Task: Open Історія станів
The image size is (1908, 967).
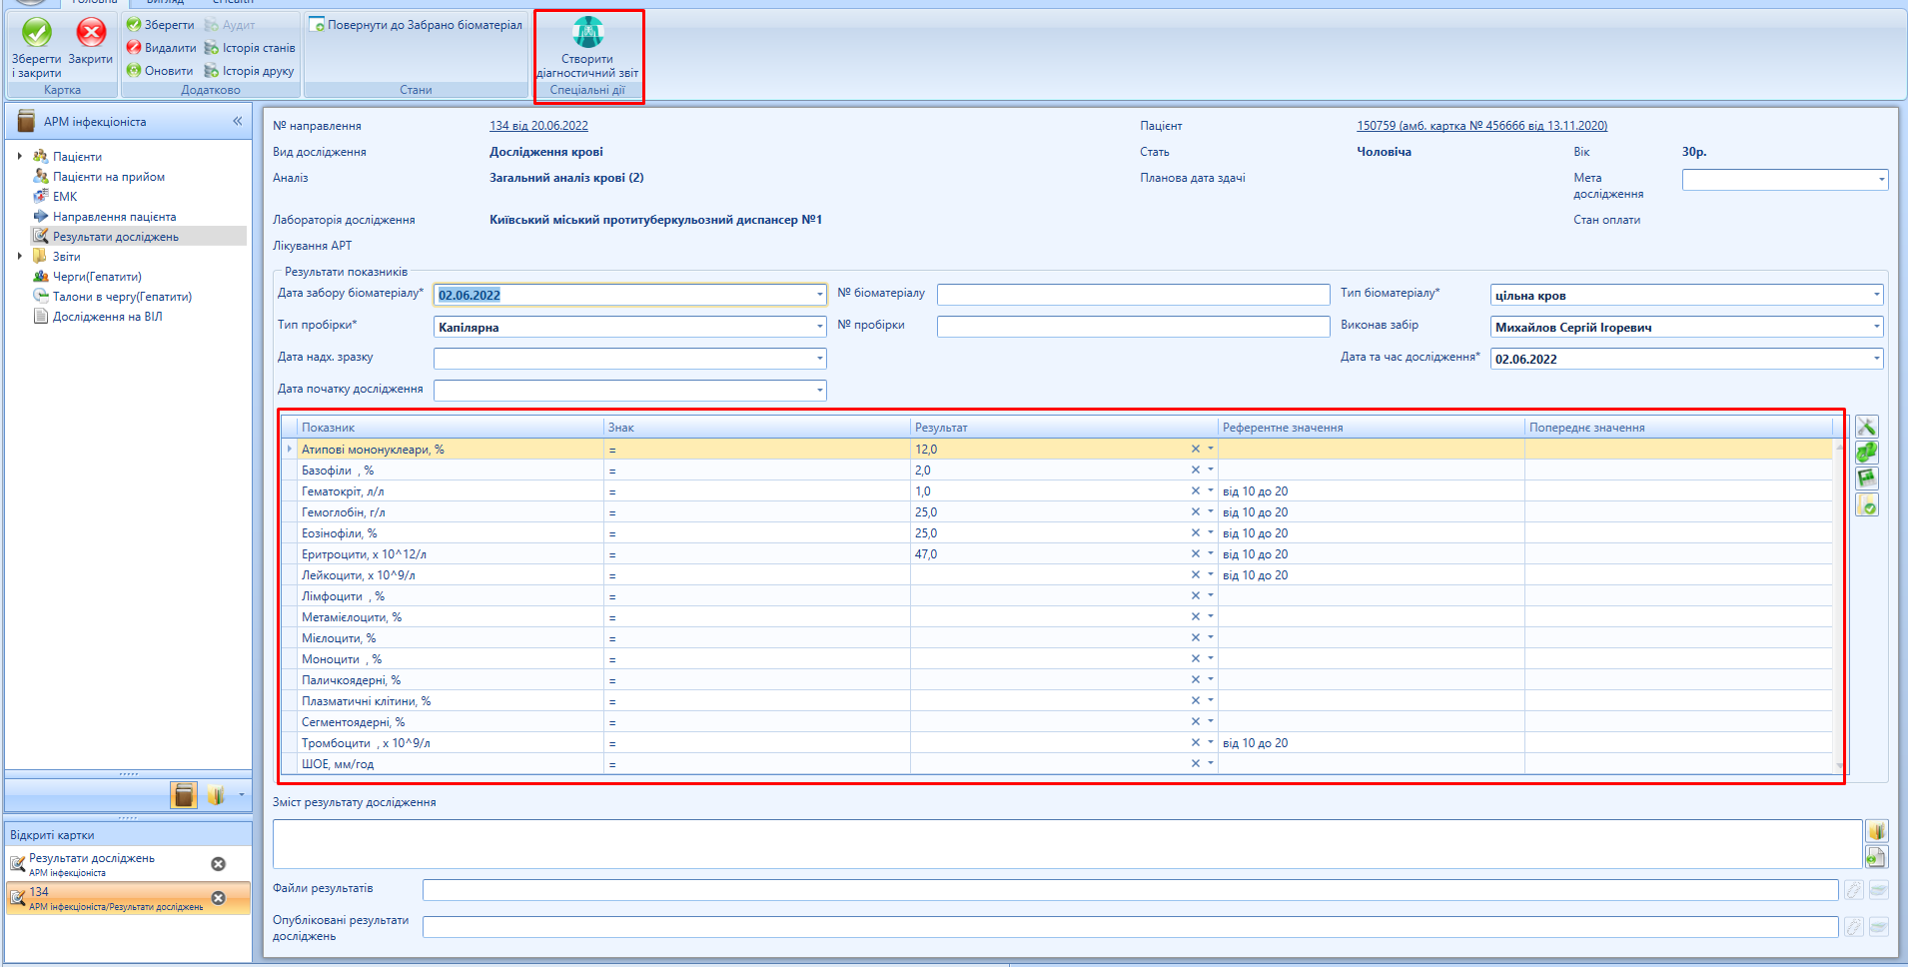Action: point(250,48)
